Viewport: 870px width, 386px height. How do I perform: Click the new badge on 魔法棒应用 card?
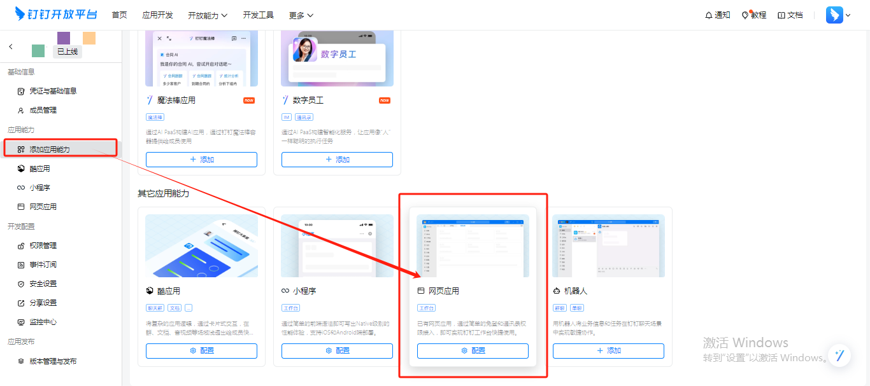249,100
